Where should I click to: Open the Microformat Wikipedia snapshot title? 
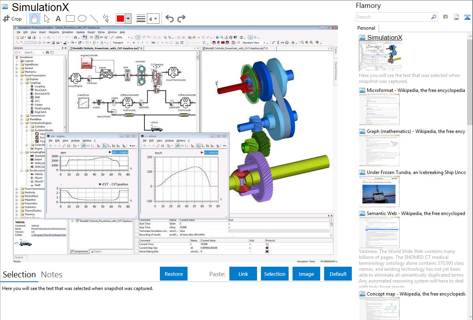pos(416,90)
